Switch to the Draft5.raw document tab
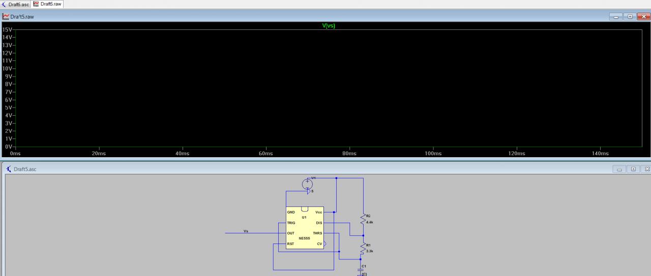Screen dimensions: 651x276 (x=48, y=4)
